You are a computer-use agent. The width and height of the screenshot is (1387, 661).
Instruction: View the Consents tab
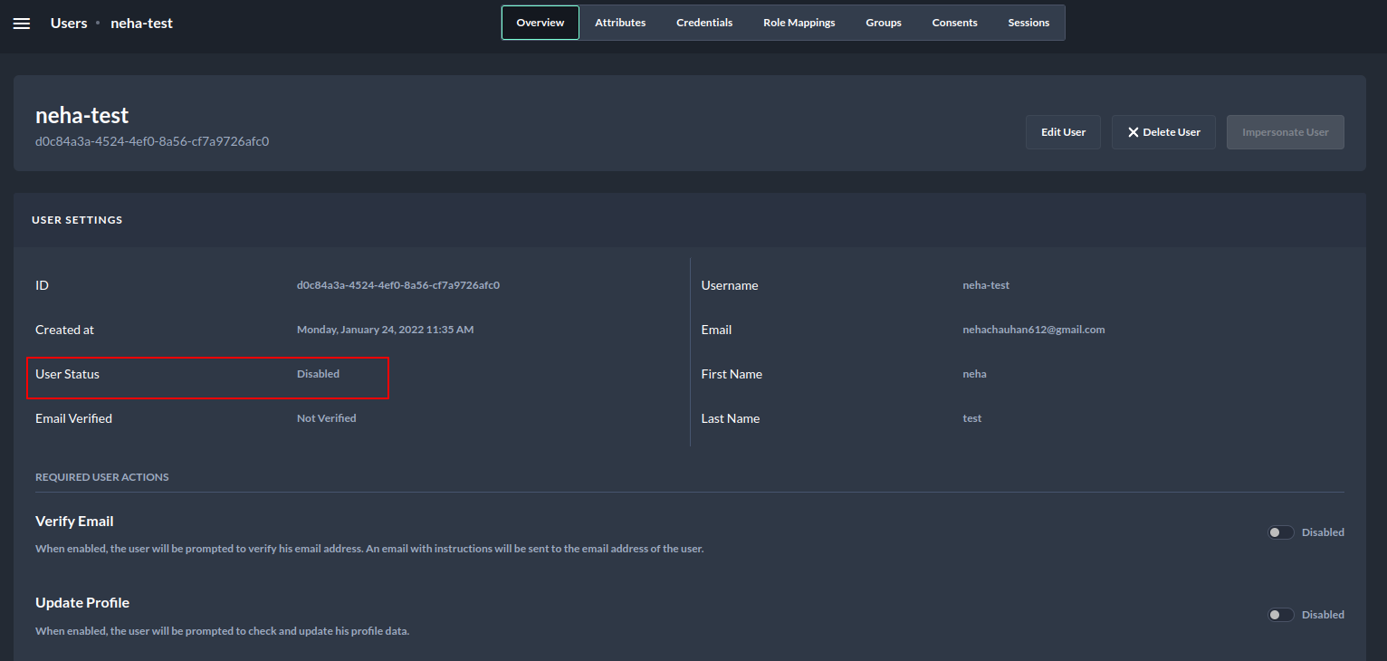click(954, 23)
